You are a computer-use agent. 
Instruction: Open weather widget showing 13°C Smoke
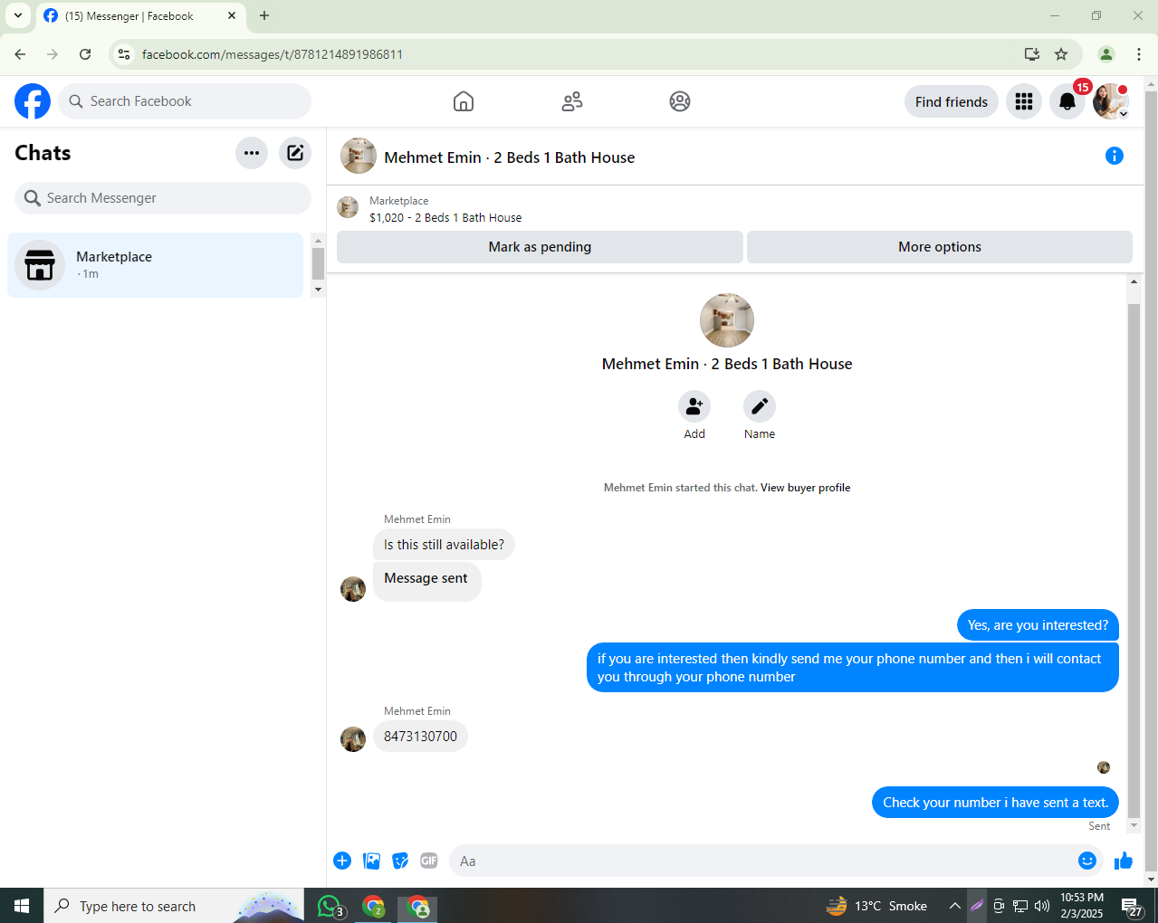[876, 906]
